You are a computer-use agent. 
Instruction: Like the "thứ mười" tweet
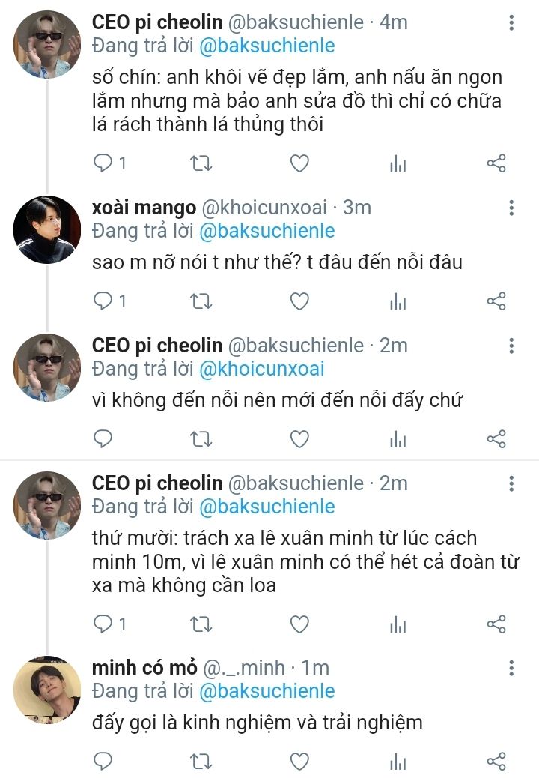pos(299,624)
